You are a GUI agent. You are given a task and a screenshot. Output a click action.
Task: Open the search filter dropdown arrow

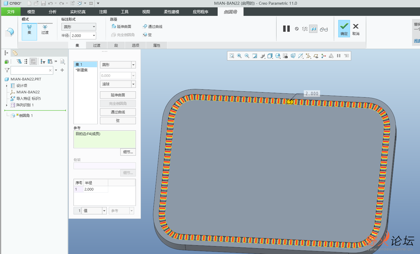56,70
